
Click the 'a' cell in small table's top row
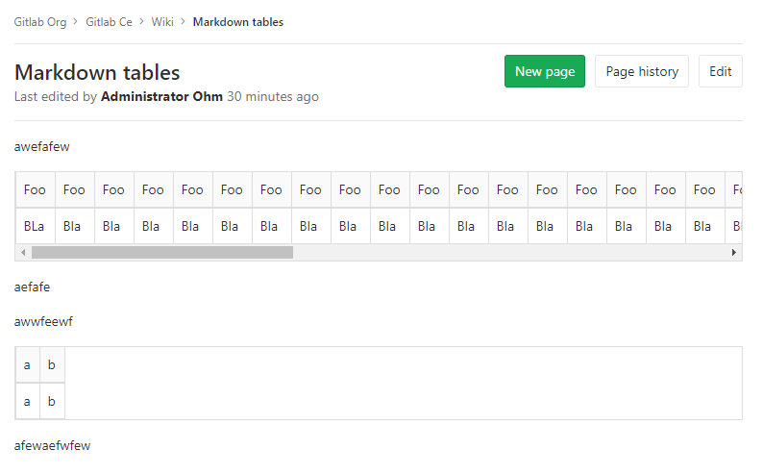coord(27,365)
